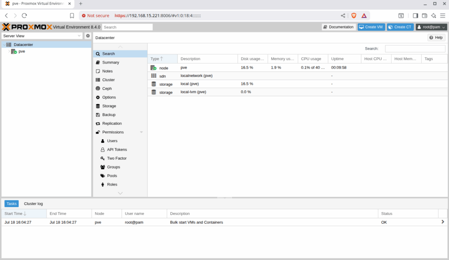Sort by the Description column header

pyautogui.click(x=207, y=59)
